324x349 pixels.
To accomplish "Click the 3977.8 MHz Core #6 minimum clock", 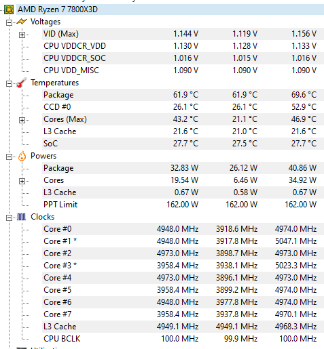I will (236, 302).
